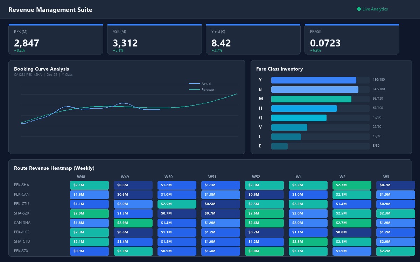Click the Actual series legend marker

195,83
